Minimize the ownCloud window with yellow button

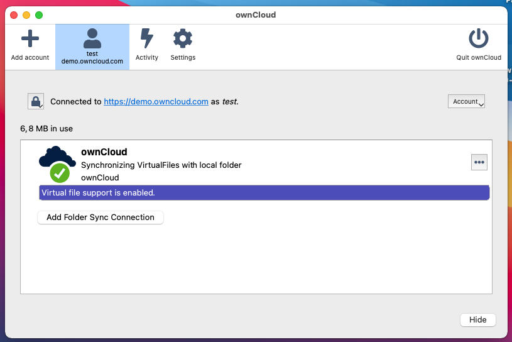(x=26, y=15)
